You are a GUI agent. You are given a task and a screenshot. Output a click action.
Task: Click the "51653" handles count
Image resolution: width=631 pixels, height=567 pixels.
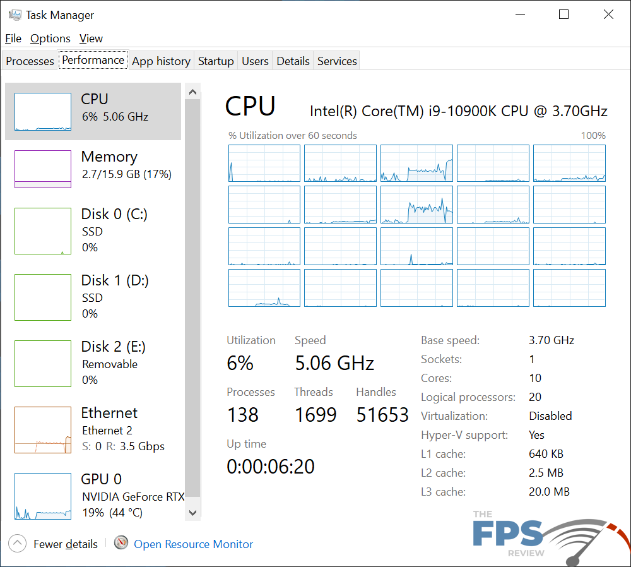382,415
